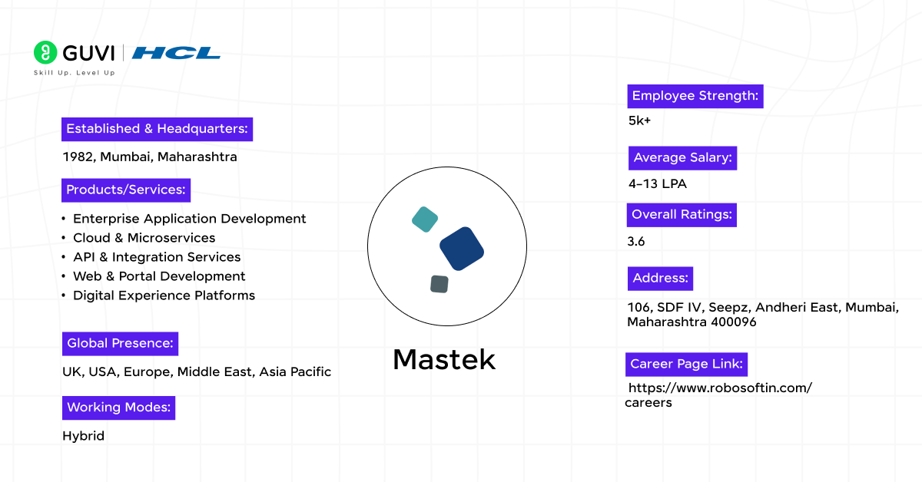Image resolution: width=922 pixels, height=482 pixels.
Task: Click the 'Career Page Link' badge
Action: click(686, 364)
